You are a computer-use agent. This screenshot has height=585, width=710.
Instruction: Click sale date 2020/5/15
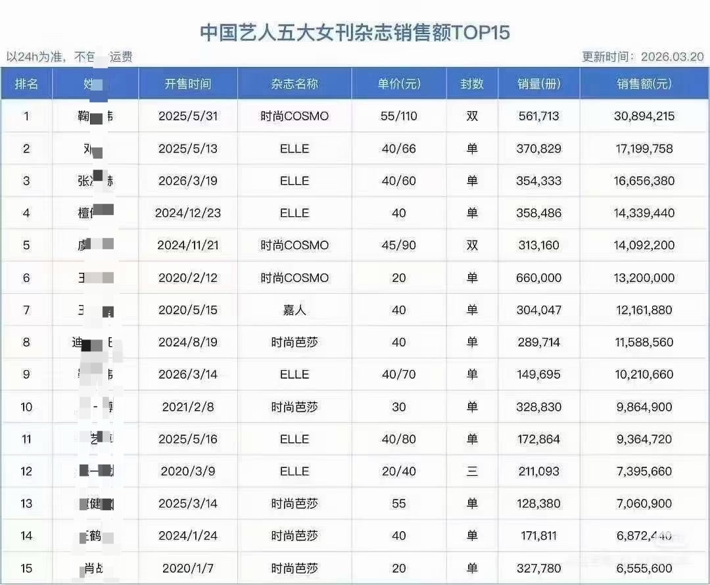188,310
